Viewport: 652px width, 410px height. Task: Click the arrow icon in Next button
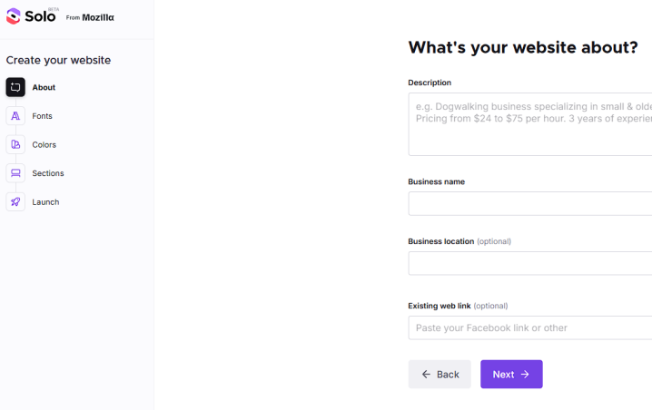tap(525, 375)
